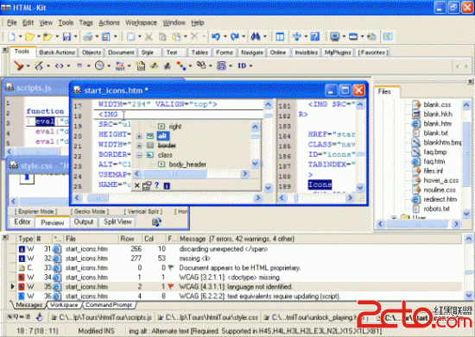This screenshot has width=475, height=337.
Task: Collapse the class node in autocomplete list
Action: pos(139,155)
